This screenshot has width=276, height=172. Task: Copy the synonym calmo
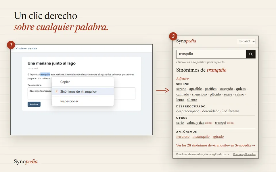coord(239,94)
